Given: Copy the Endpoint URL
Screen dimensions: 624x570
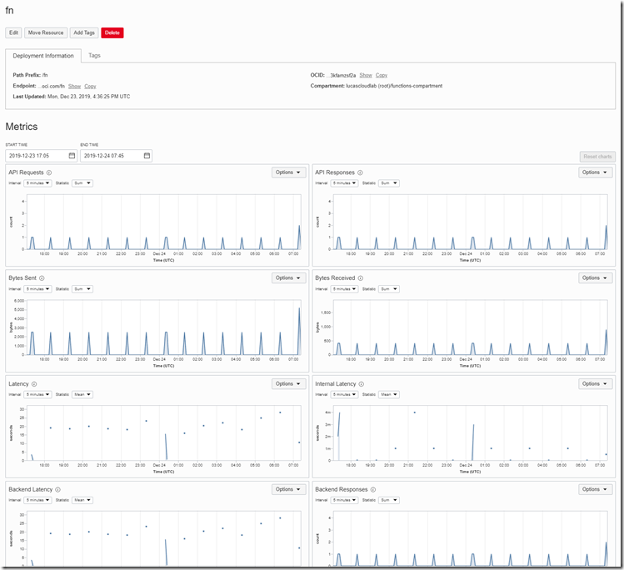Looking at the screenshot, I should [x=90, y=86].
